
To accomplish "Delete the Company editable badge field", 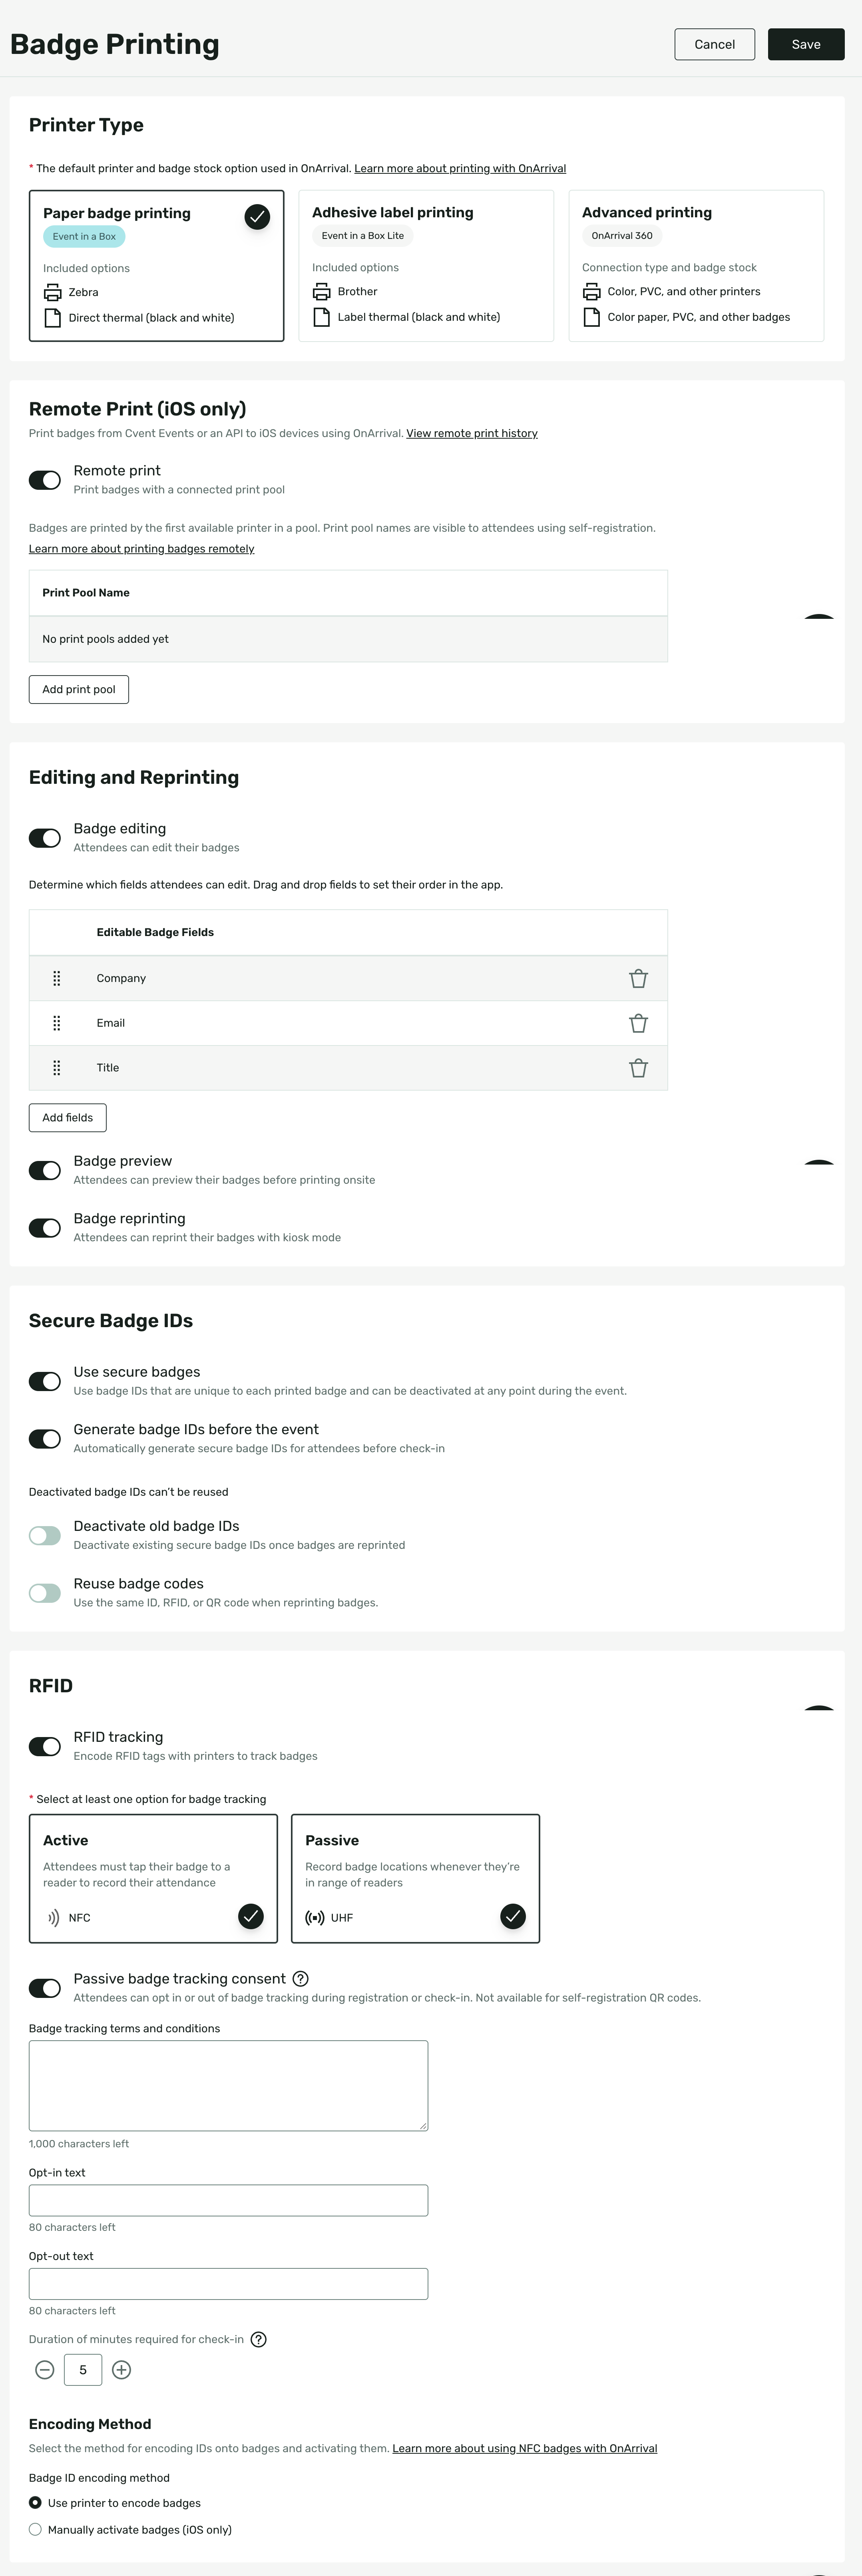I will (638, 978).
